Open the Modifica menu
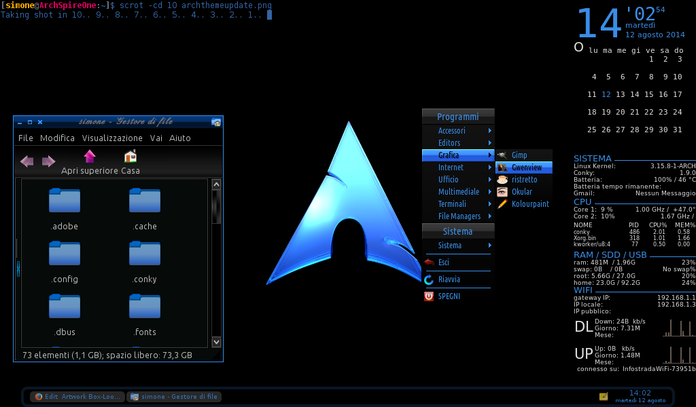This screenshot has height=407, width=696. [57, 138]
